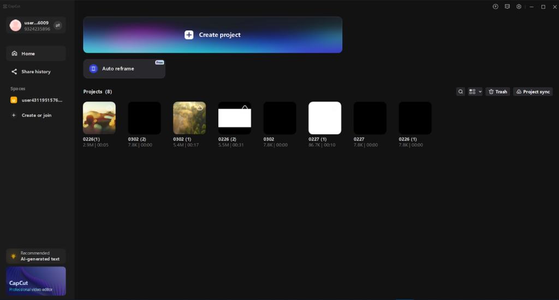Click the cloud icon on 0302 (1) thumbnail
Image resolution: width=559 pixels, height=300 pixels.
200,108
